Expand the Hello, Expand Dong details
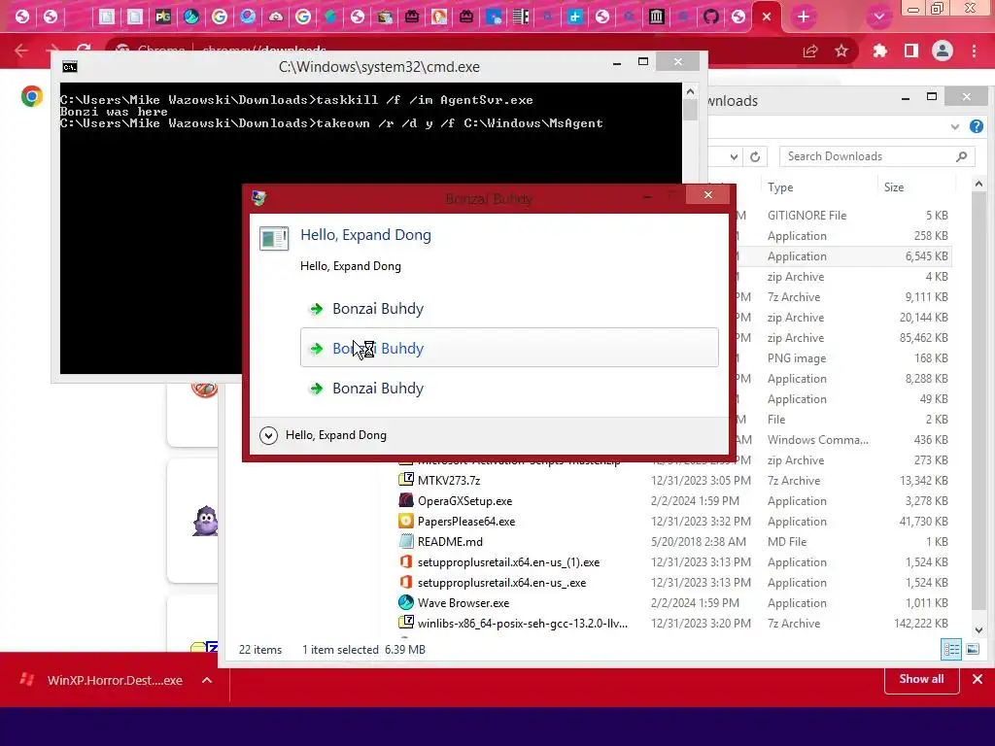The image size is (995, 746). (x=268, y=435)
